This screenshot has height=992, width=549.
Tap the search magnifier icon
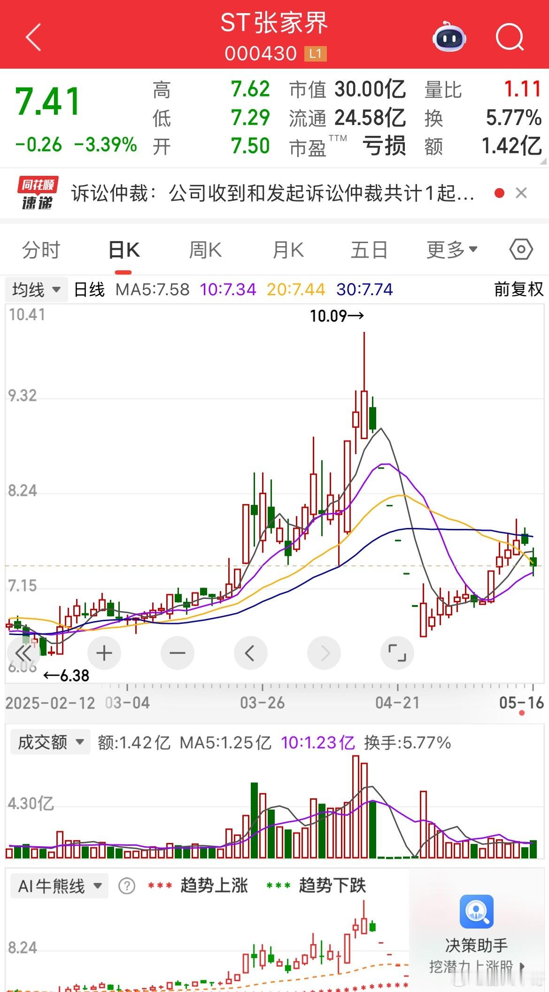pos(510,37)
